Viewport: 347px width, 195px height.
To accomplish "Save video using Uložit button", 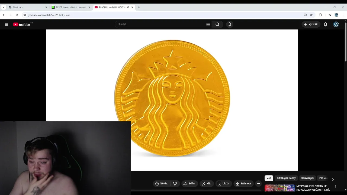I will 223,184.
